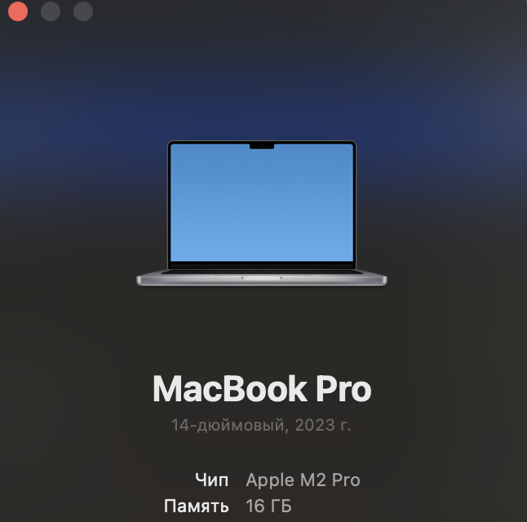Image resolution: width=527 pixels, height=522 pixels.
Task: Click the silver base of the laptop image
Action: tap(262, 279)
